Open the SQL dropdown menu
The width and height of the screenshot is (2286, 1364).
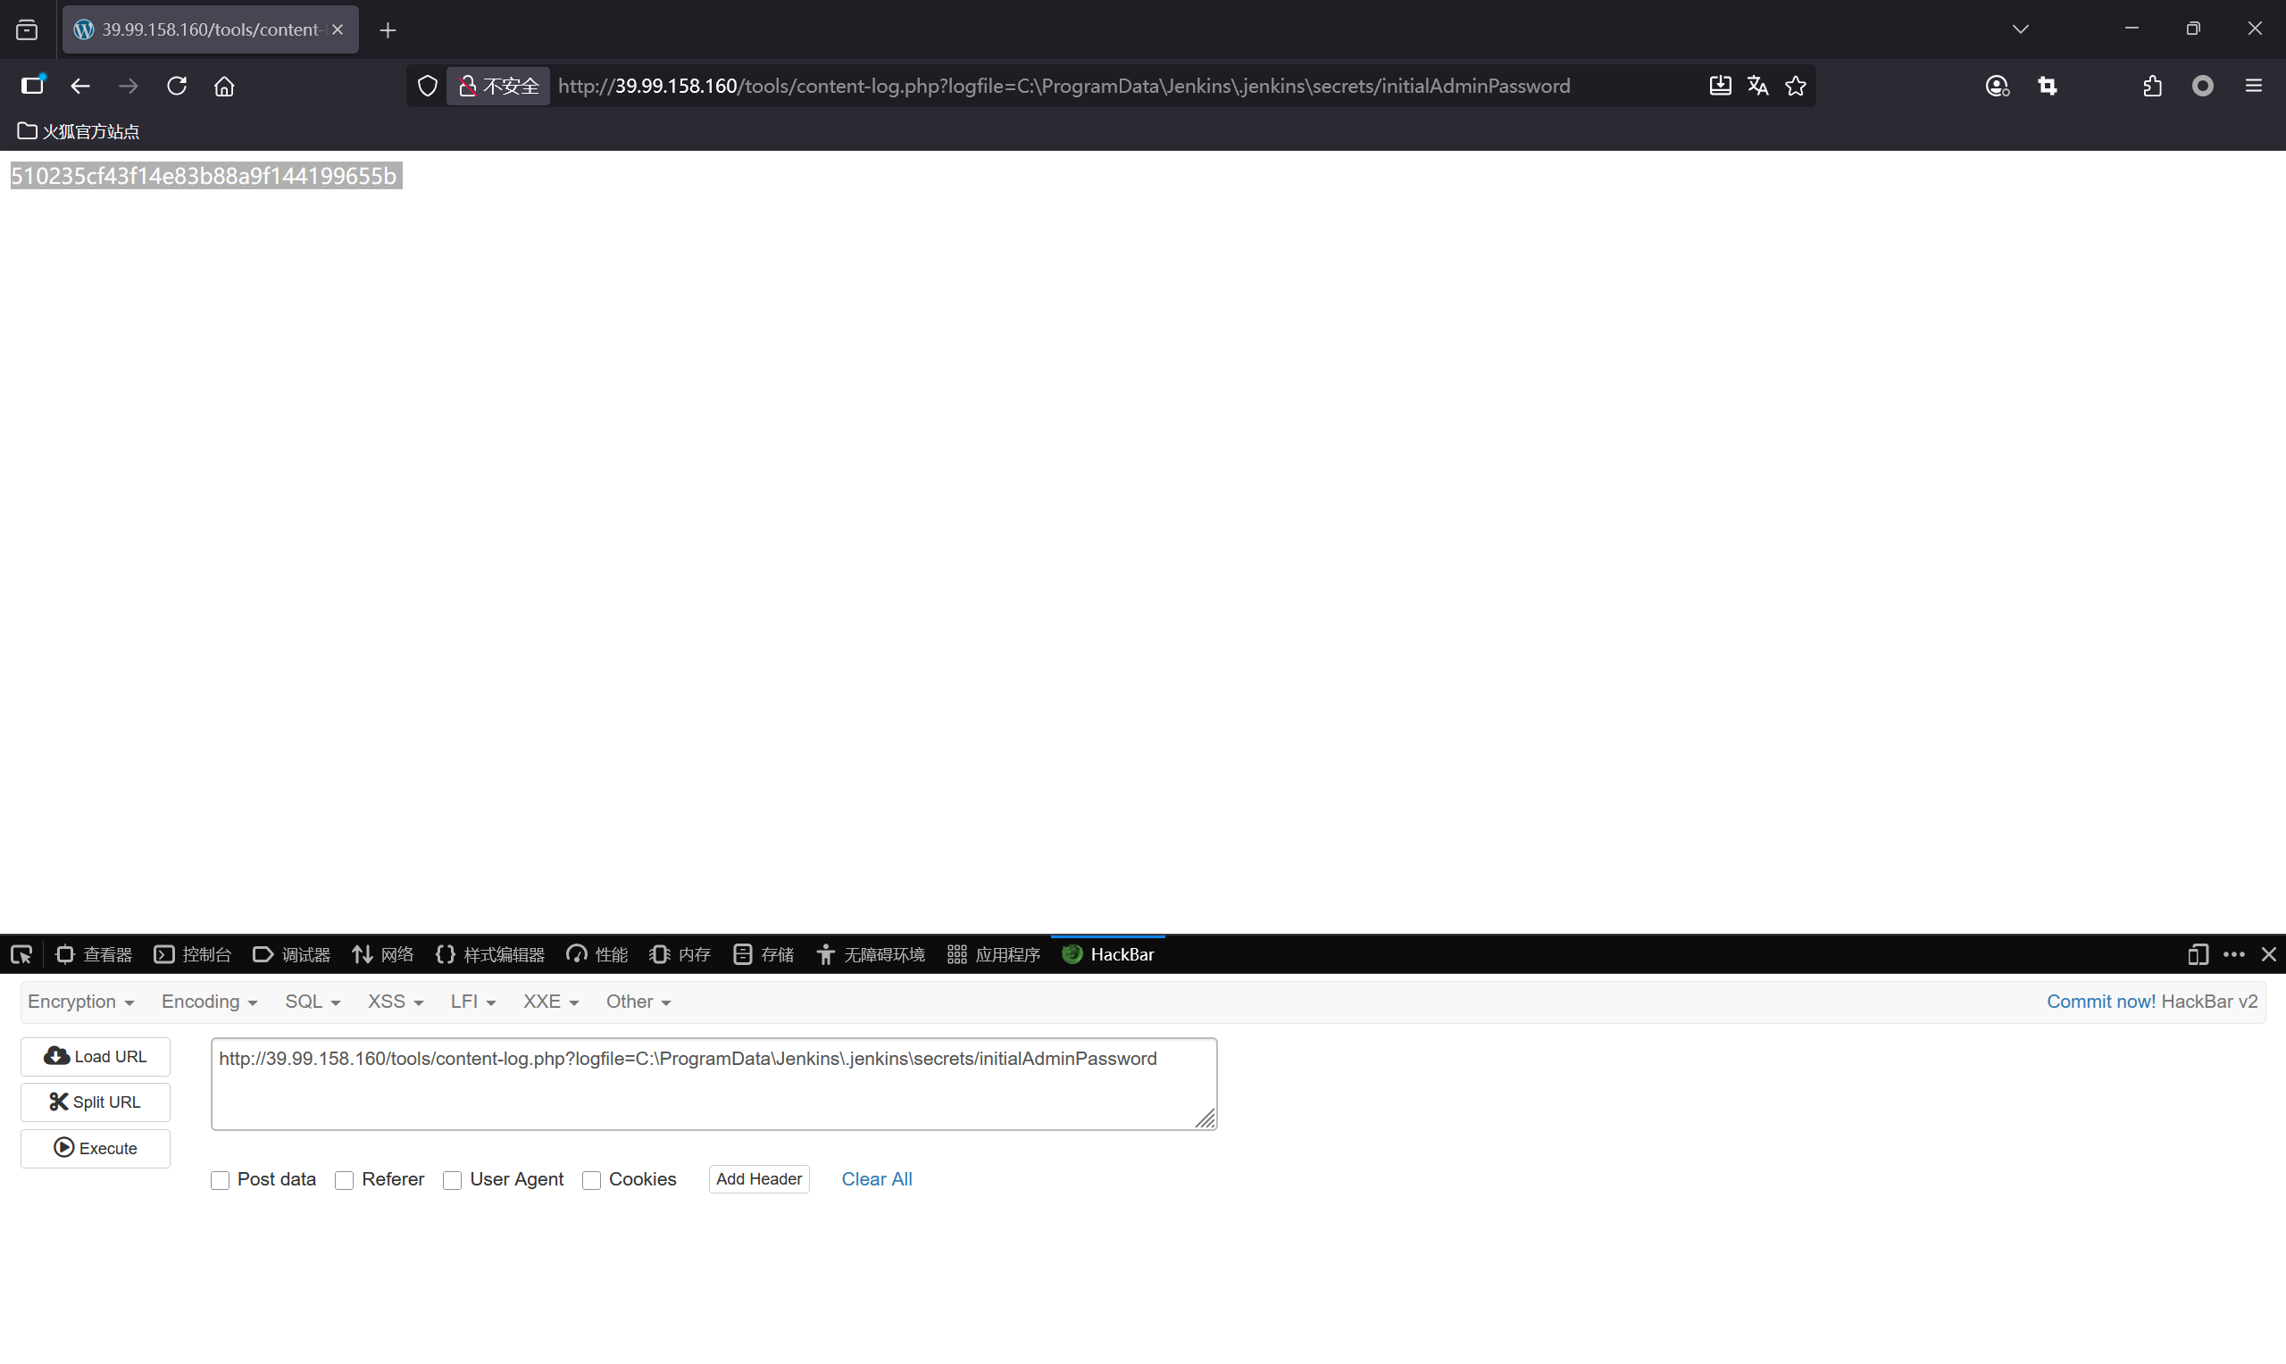click(313, 1001)
